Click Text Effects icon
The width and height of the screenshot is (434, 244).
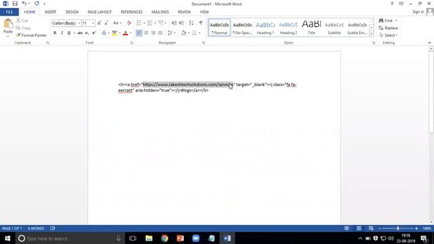pos(104,33)
